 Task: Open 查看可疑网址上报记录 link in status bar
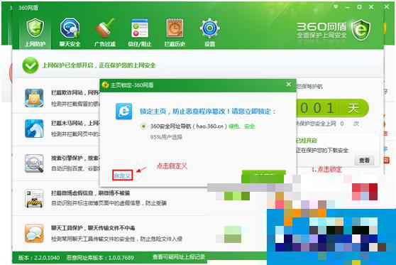click(x=179, y=257)
